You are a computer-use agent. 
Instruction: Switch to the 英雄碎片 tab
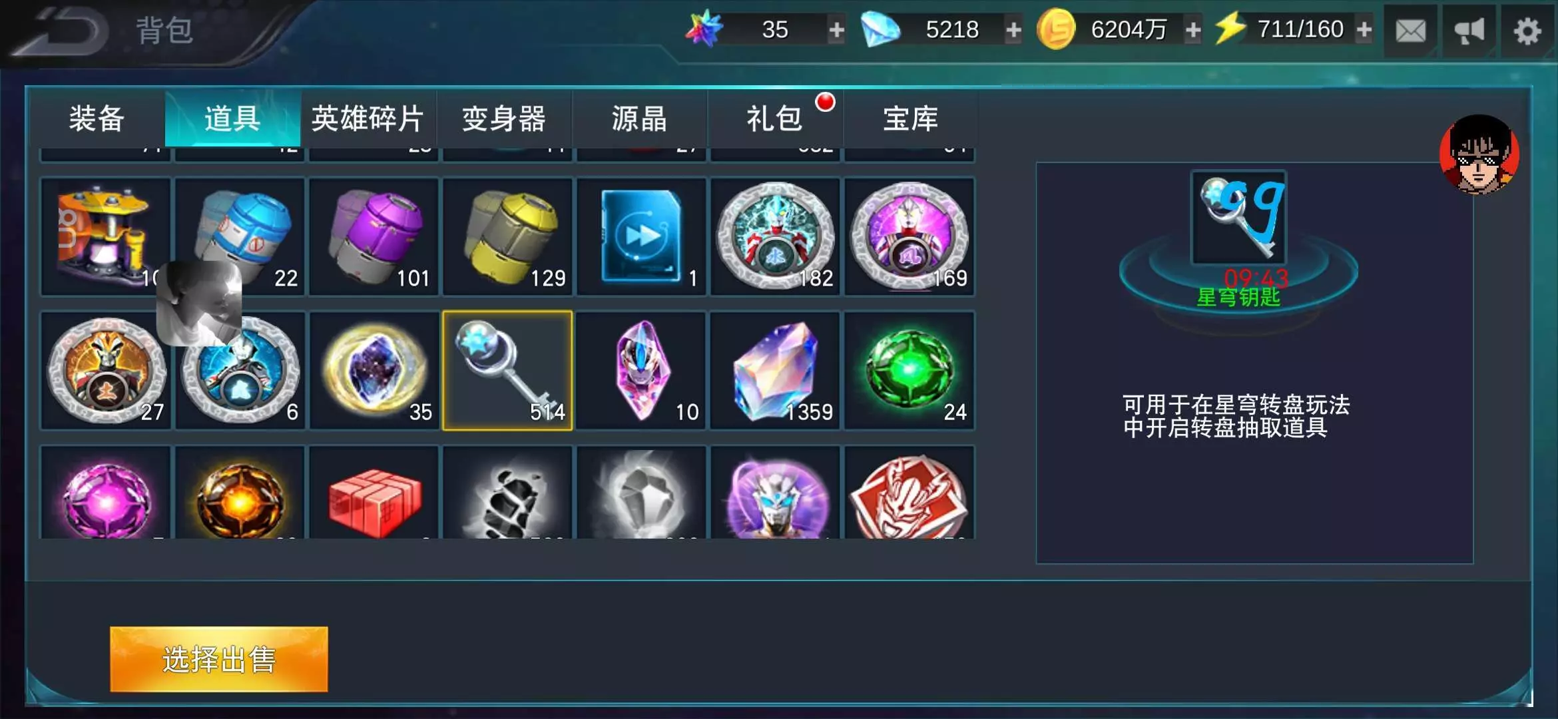point(368,119)
